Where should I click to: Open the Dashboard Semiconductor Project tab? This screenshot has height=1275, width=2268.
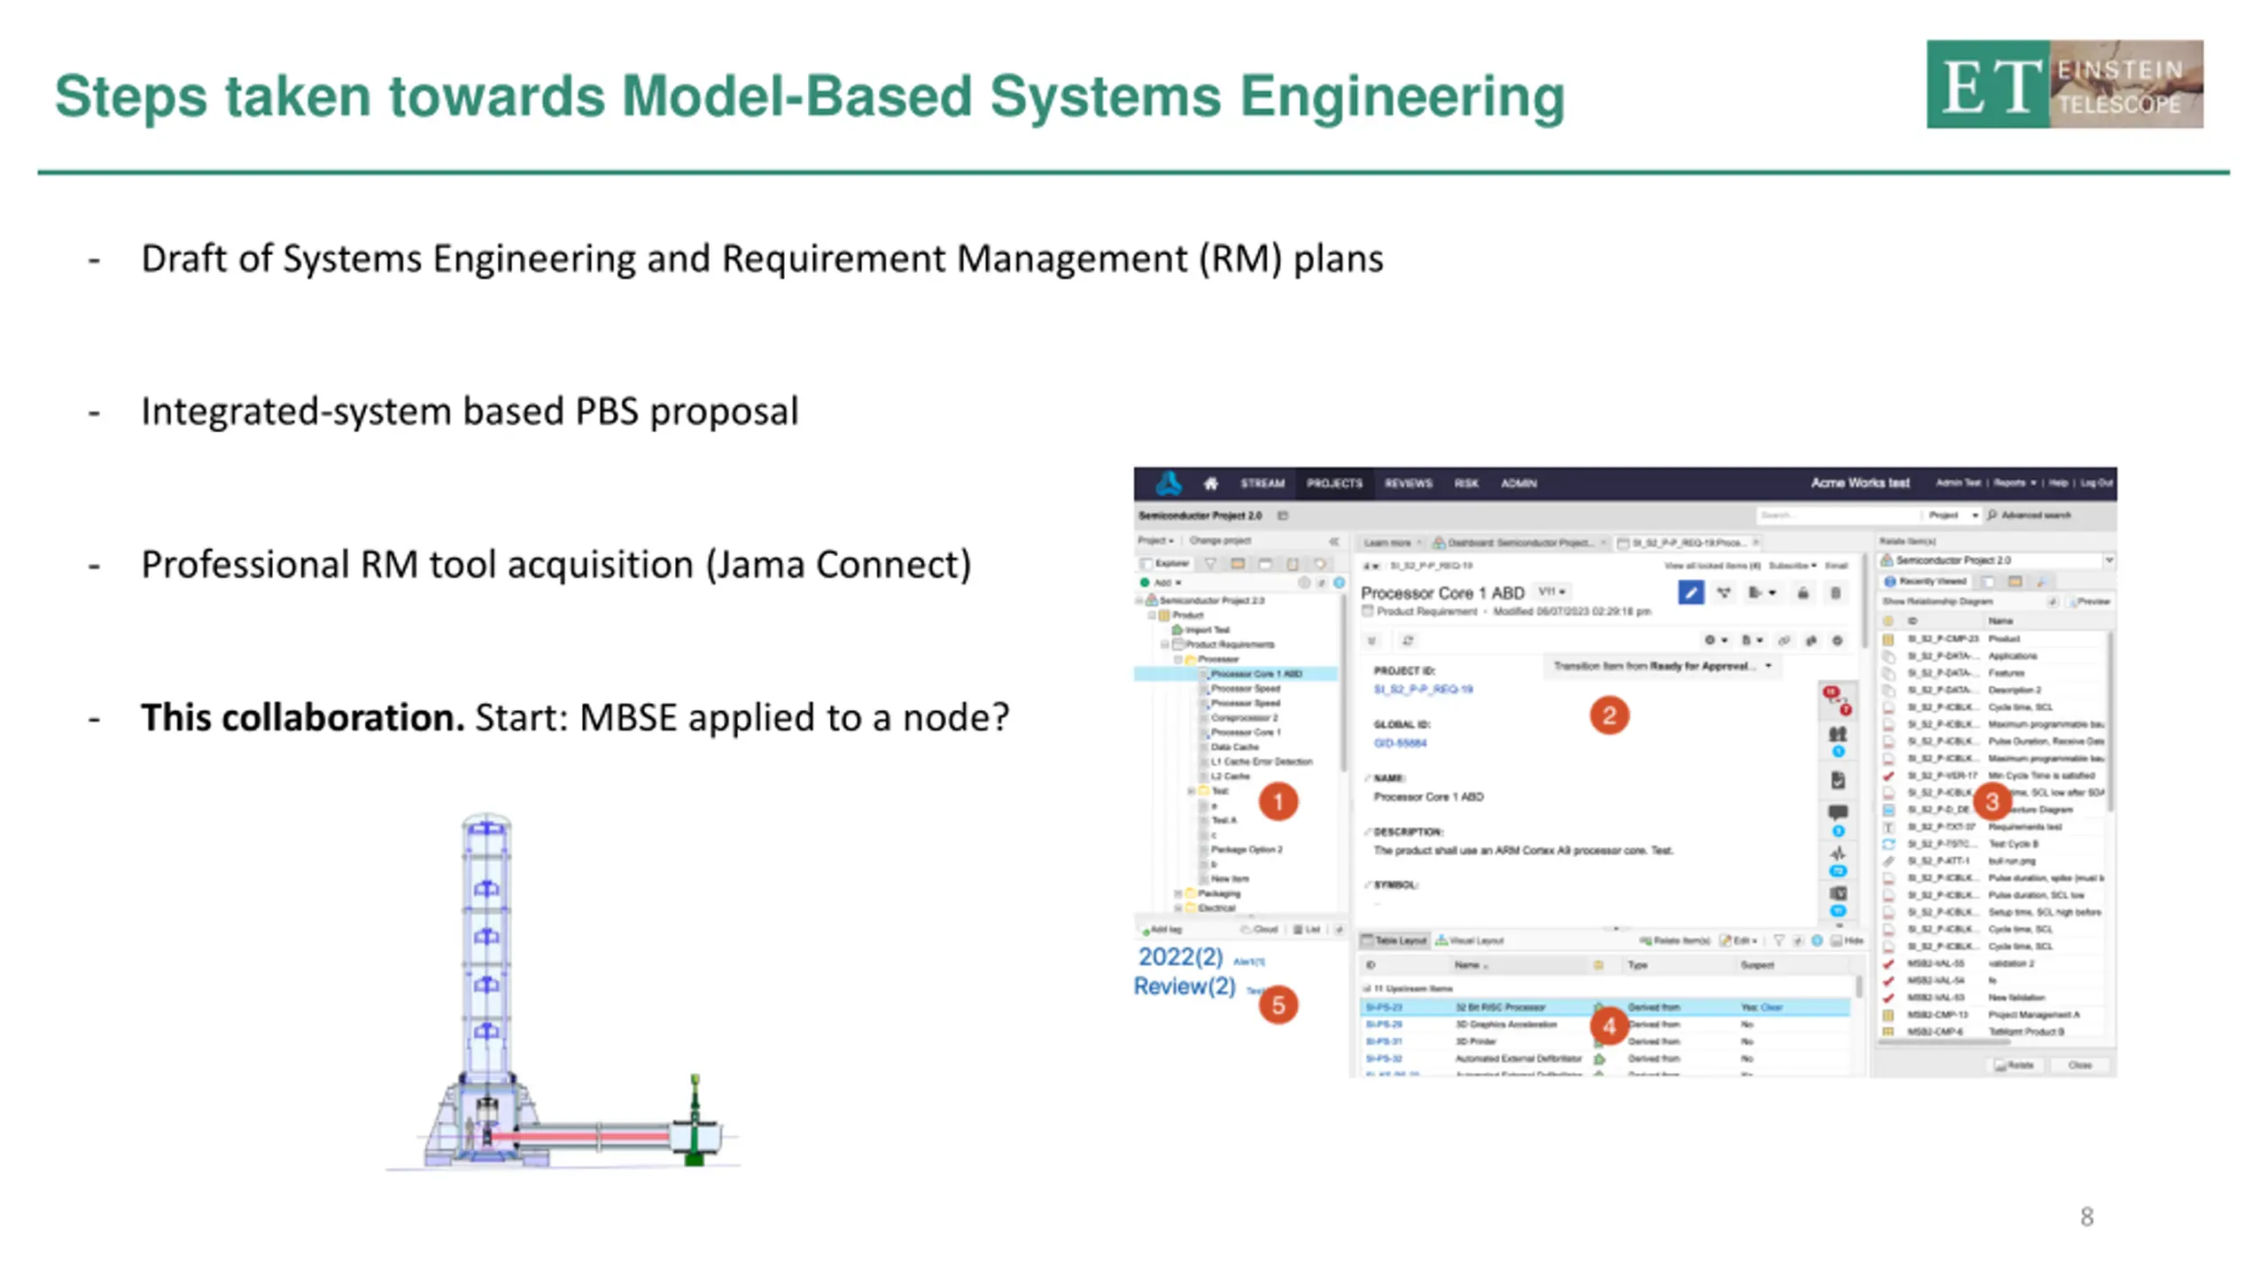coord(1519,543)
